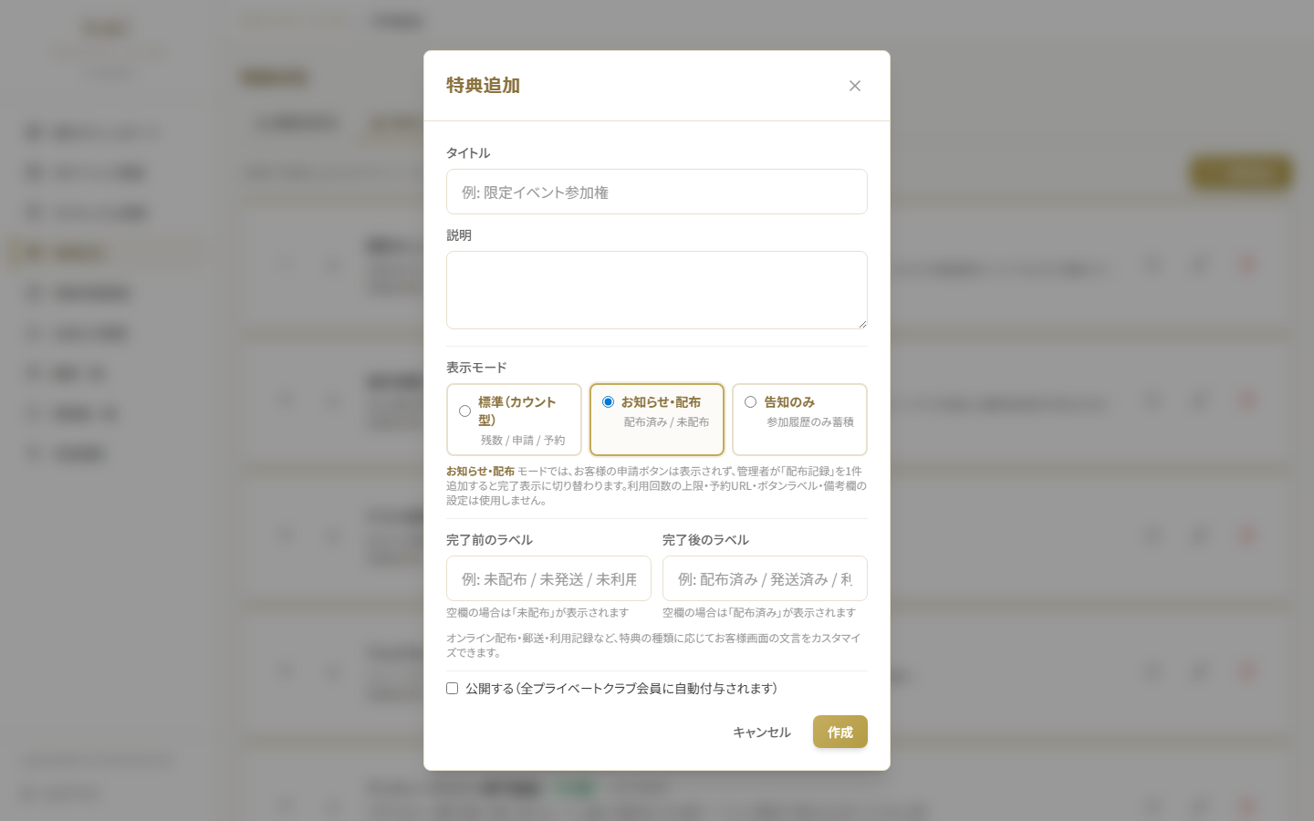Image resolution: width=1314 pixels, height=821 pixels.
Task: Choose the 告知のみ display mode radio
Action: (751, 402)
